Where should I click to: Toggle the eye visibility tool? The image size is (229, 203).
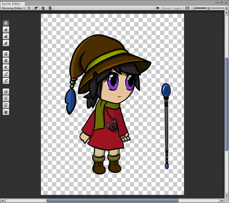point(158,8)
